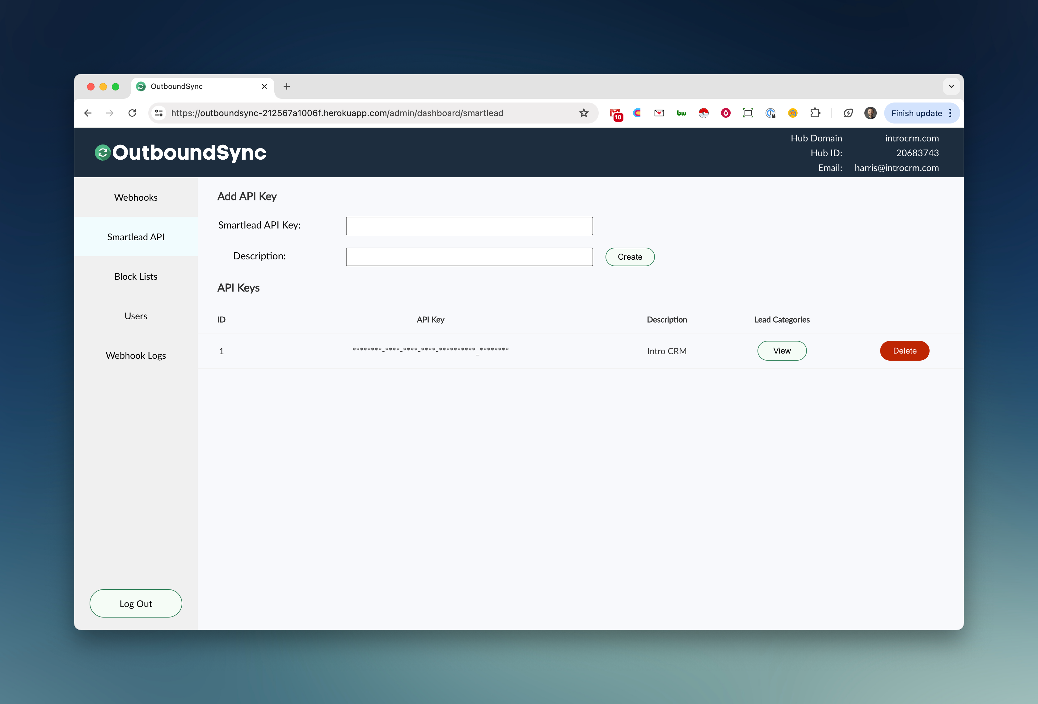The height and width of the screenshot is (704, 1038).
Task: Click the Create button
Action: pyautogui.click(x=630, y=257)
